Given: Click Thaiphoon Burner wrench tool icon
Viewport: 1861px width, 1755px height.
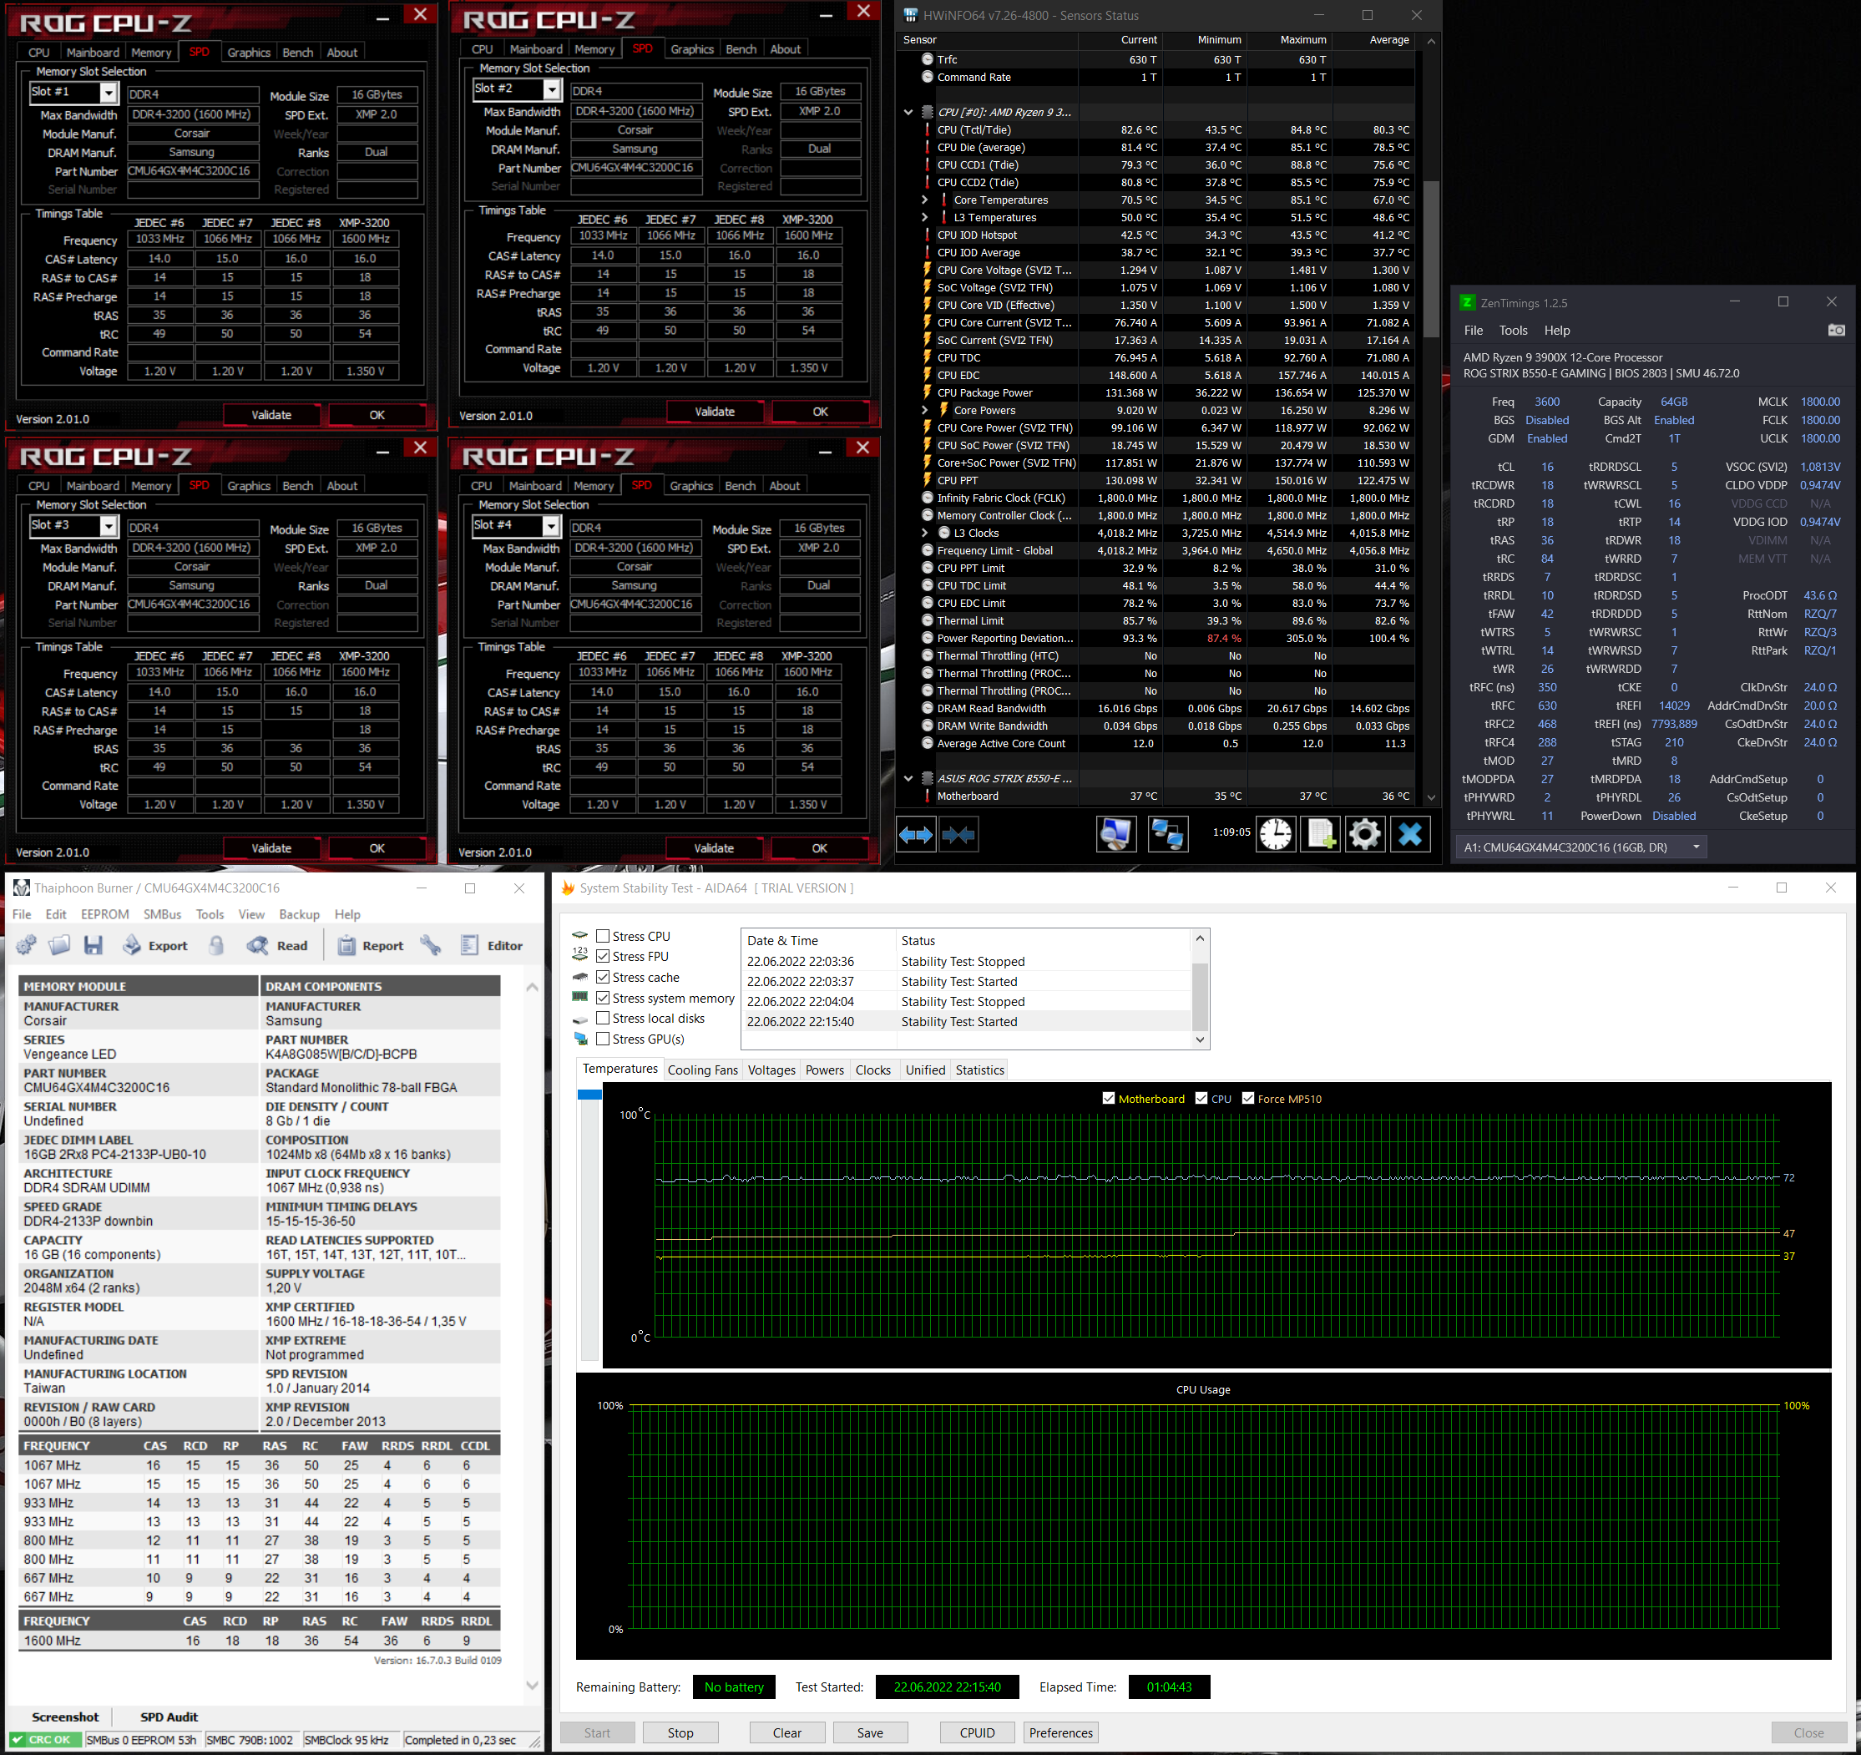Looking at the screenshot, I should point(431,945).
